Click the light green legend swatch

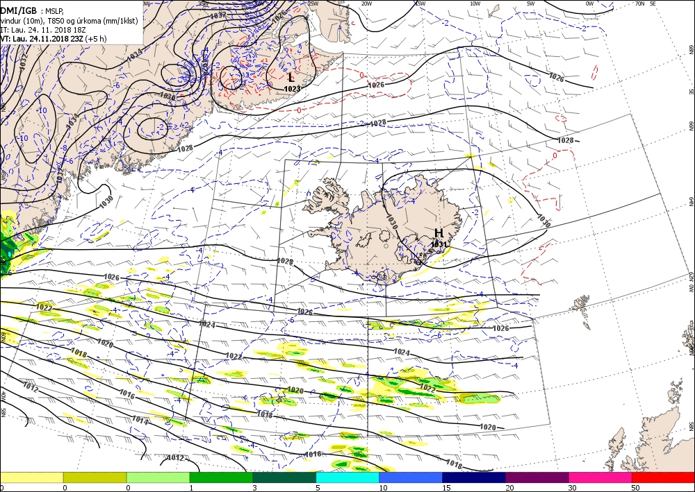coord(158,477)
